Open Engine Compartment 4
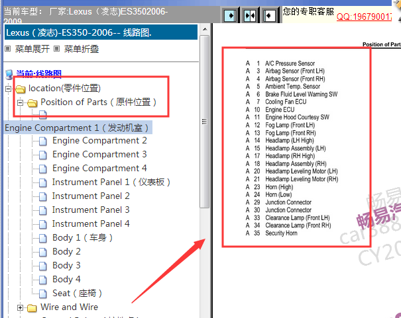The height and width of the screenshot is (318, 401). coord(99,169)
